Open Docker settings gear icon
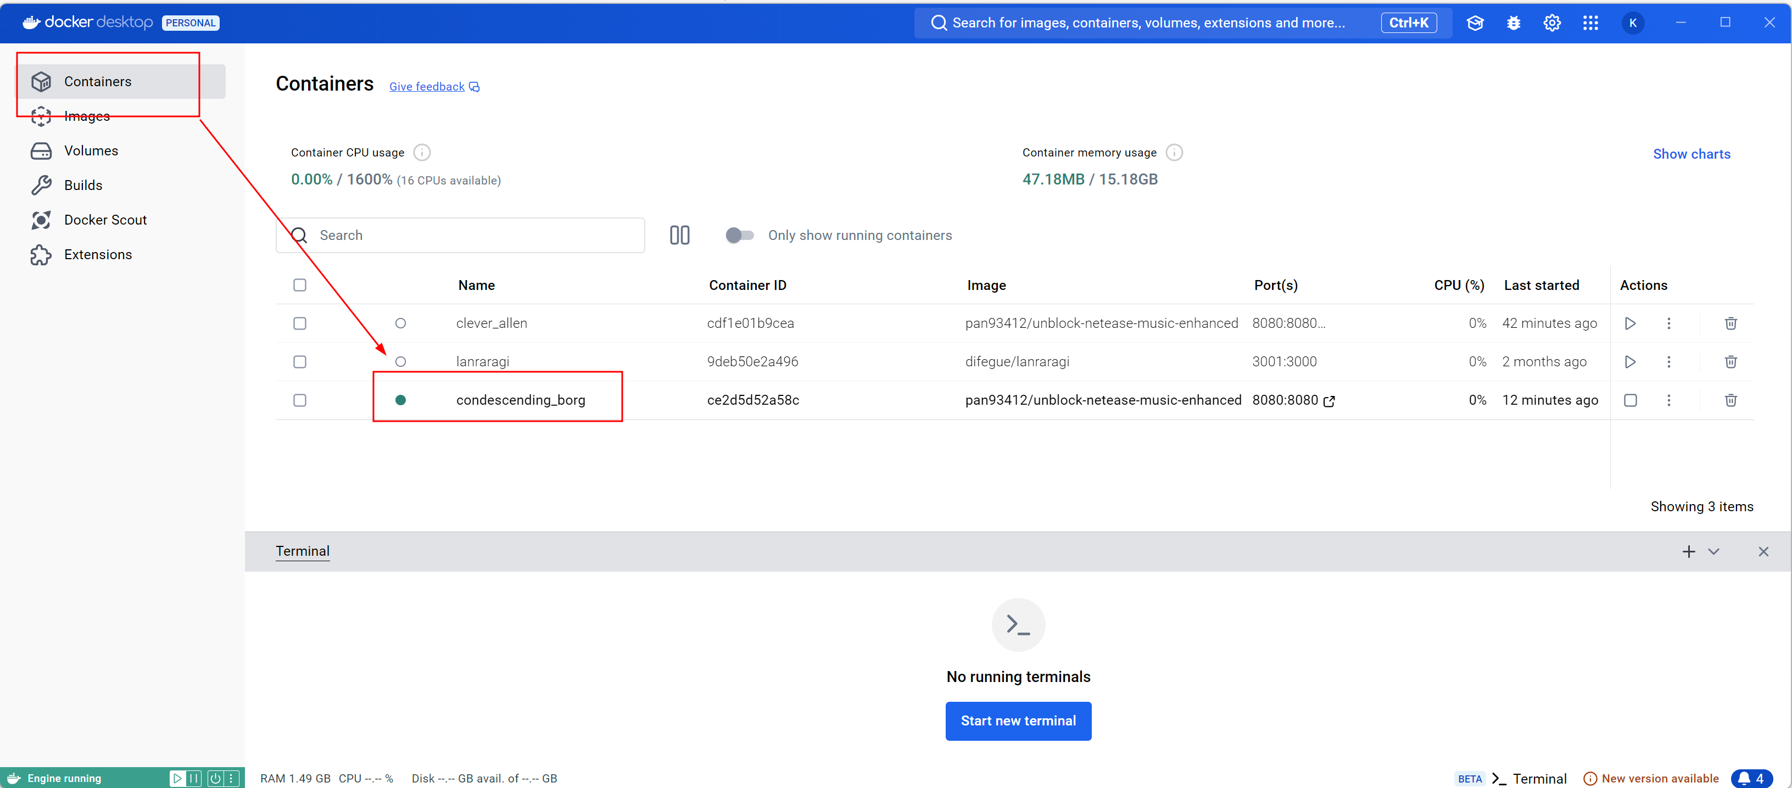The image size is (1792, 788). tap(1551, 23)
